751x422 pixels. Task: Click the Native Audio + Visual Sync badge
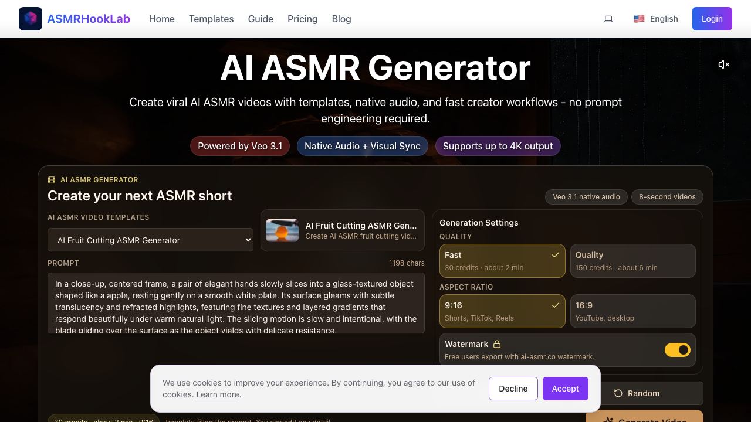(x=363, y=146)
